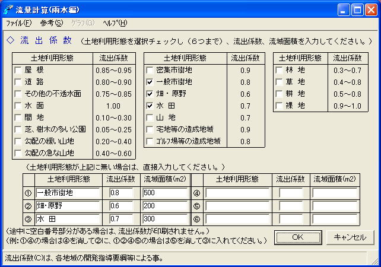Check the 密集市街地 checkbox

pyautogui.click(x=150, y=70)
